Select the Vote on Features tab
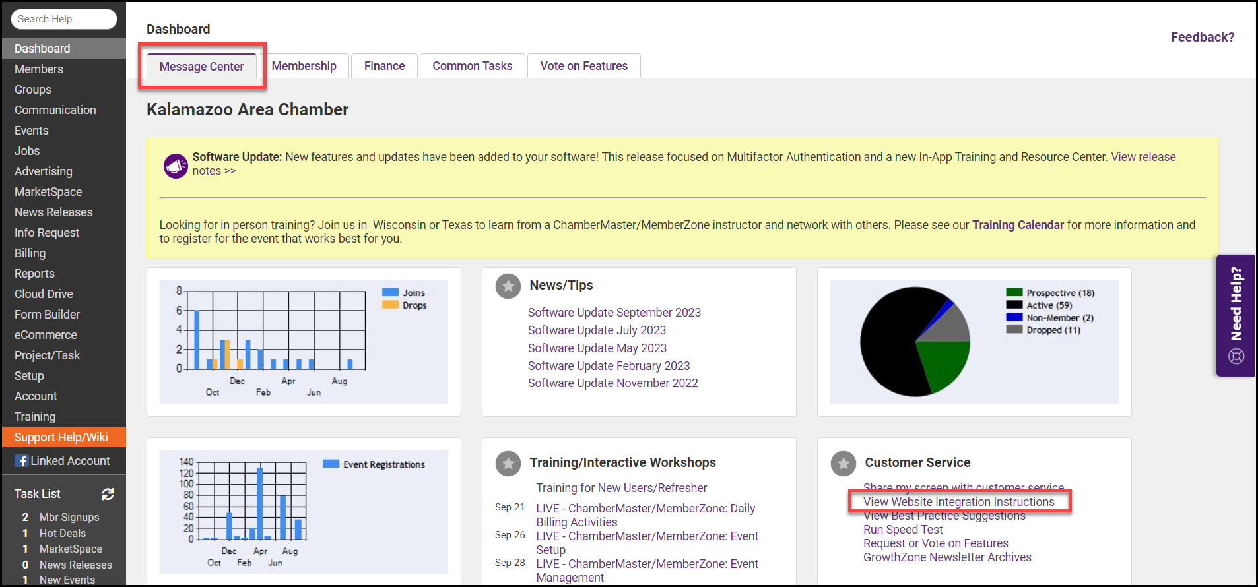Screen dimensions: 1258x587 (583, 66)
